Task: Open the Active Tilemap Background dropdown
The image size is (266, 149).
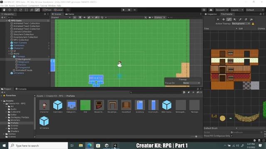Action: pyautogui.click(x=241, y=24)
